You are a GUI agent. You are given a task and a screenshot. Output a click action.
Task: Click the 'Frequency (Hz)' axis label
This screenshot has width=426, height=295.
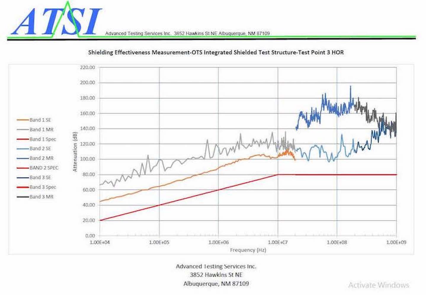pos(248,250)
